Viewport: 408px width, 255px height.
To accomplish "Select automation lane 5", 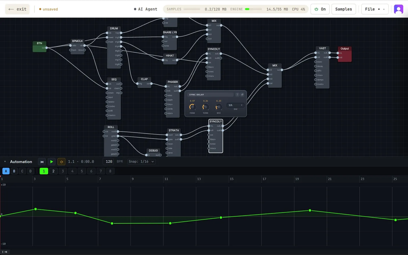I will pyautogui.click(x=82, y=171).
